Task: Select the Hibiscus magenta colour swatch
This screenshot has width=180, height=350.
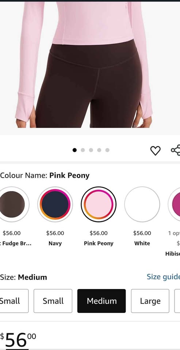Action: tap(174, 204)
